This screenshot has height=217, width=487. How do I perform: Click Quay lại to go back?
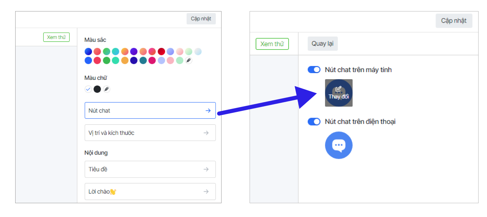point(322,44)
